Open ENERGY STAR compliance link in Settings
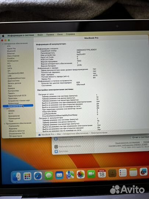The image size is (149, 199). coord(128,145)
